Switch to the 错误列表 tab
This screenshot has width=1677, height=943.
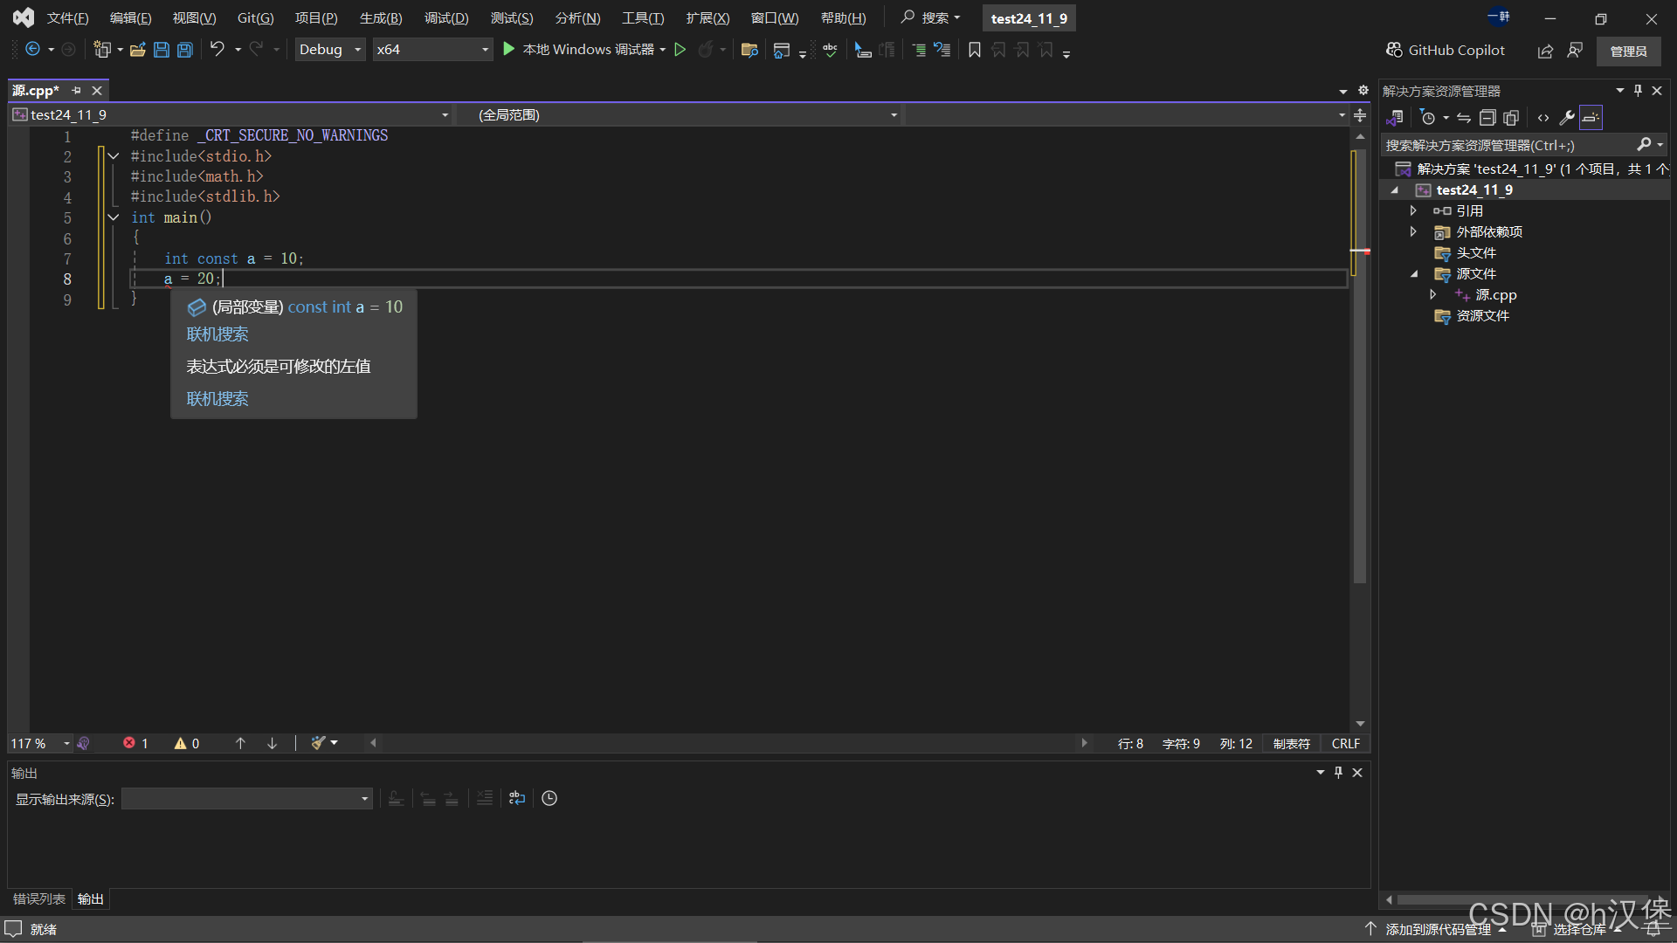pyautogui.click(x=39, y=898)
